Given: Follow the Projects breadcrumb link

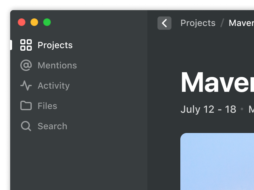Looking at the screenshot, I should pyautogui.click(x=198, y=23).
